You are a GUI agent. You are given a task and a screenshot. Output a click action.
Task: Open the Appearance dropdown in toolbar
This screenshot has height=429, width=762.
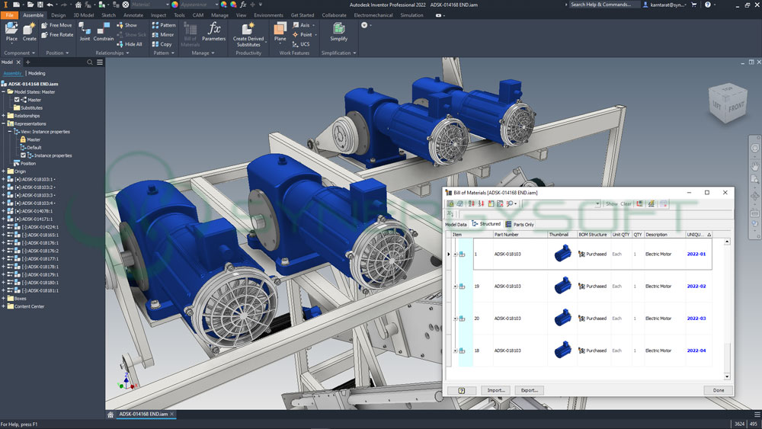point(201,5)
